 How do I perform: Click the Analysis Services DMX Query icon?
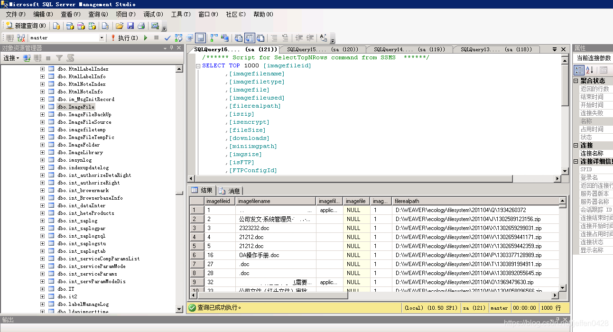point(81,26)
